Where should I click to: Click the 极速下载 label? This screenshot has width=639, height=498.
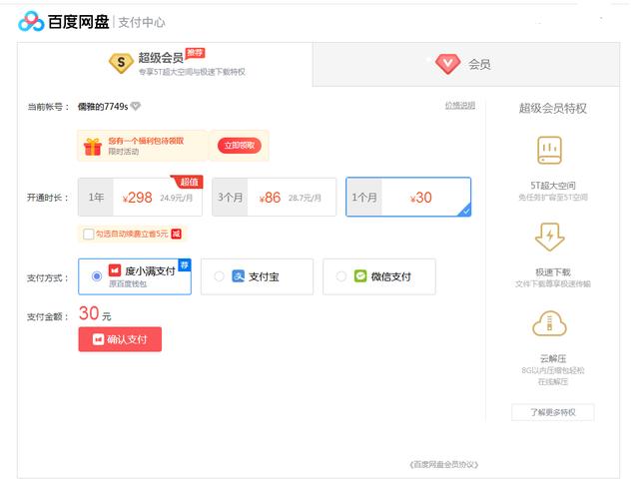tap(552, 272)
